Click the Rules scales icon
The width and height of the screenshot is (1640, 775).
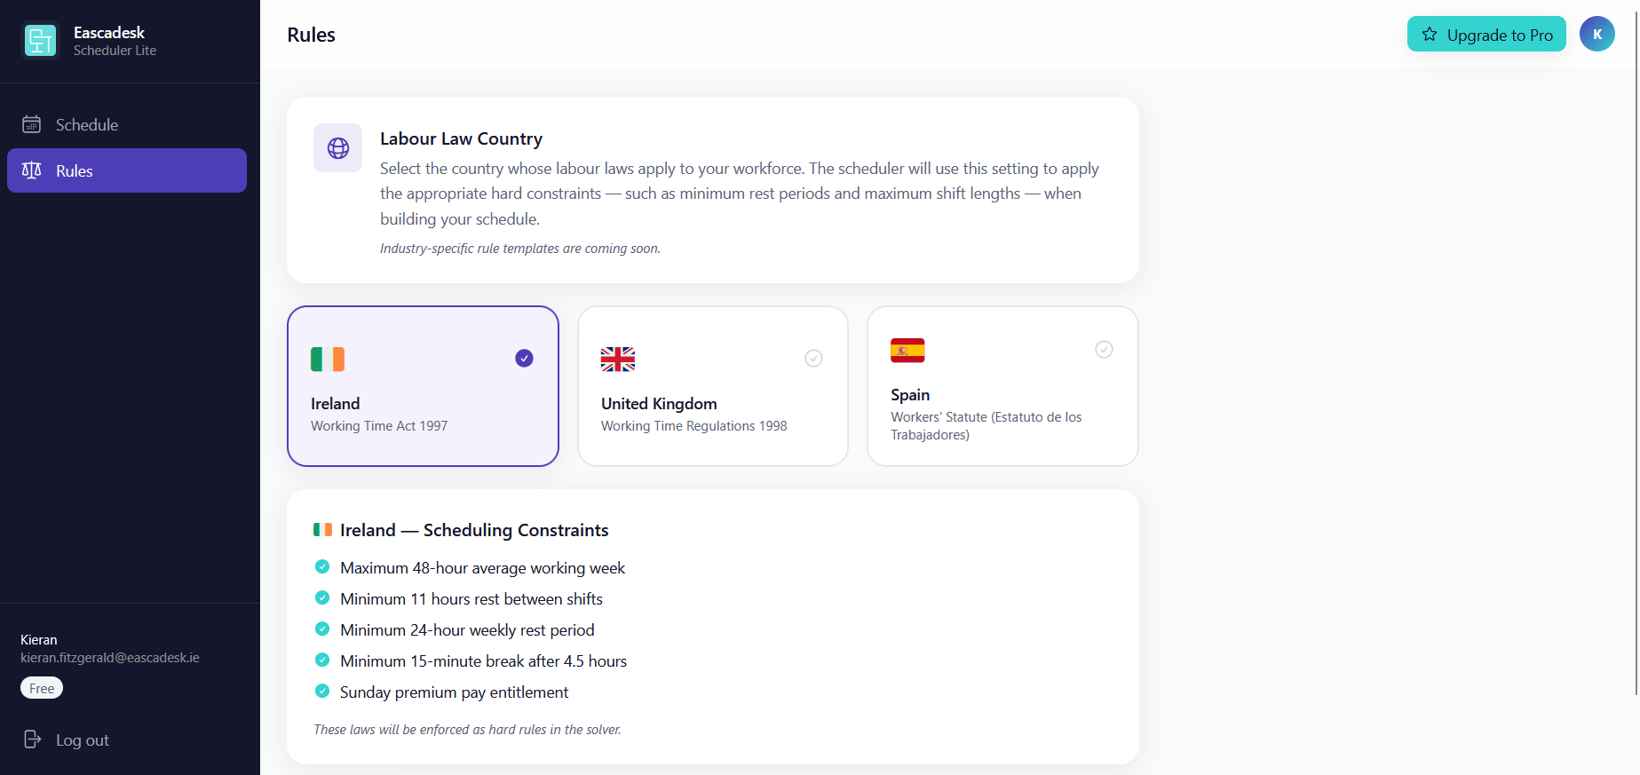(x=32, y=170)
